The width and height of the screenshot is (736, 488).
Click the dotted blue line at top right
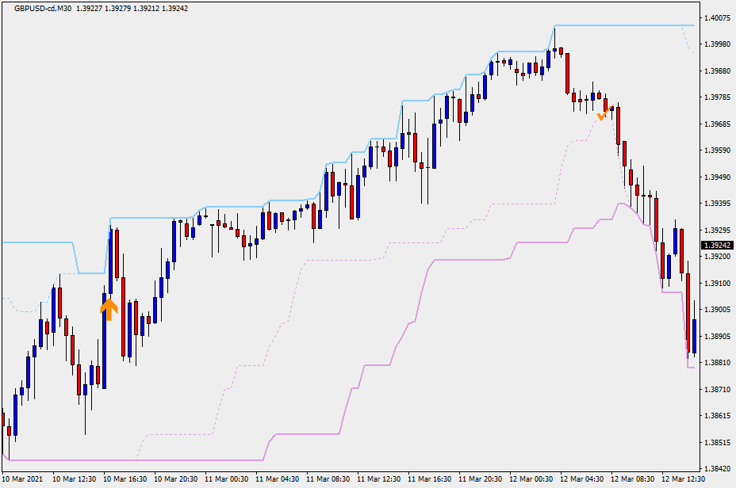click(x=688, y=41)
